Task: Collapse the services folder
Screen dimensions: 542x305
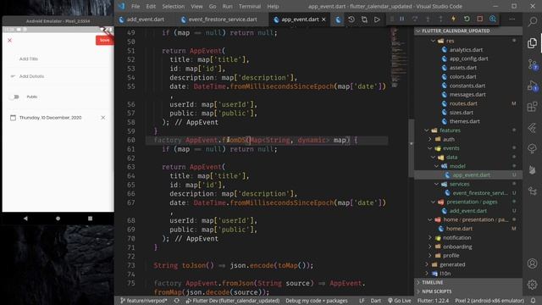Action: coord(436,185)
